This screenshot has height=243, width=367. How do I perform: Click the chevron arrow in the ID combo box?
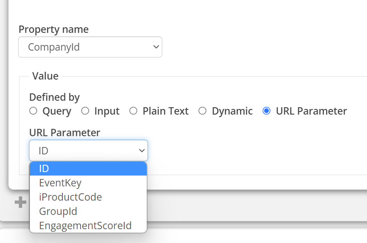point(141,150)
